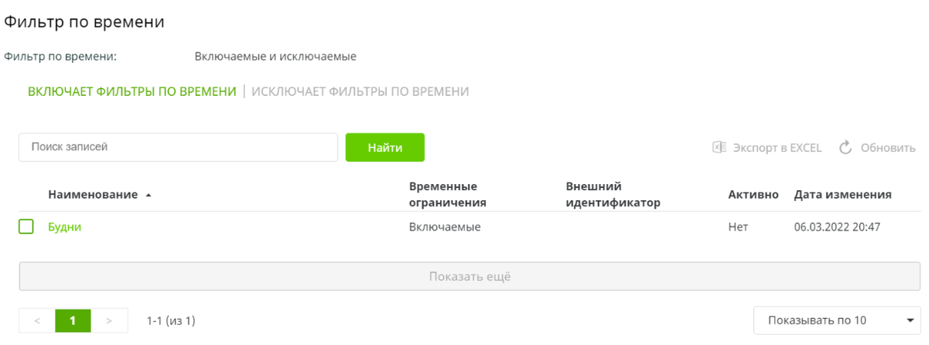Screen dimensions: 929x345
Task: Click the Обновить text button
Action: 888,148
